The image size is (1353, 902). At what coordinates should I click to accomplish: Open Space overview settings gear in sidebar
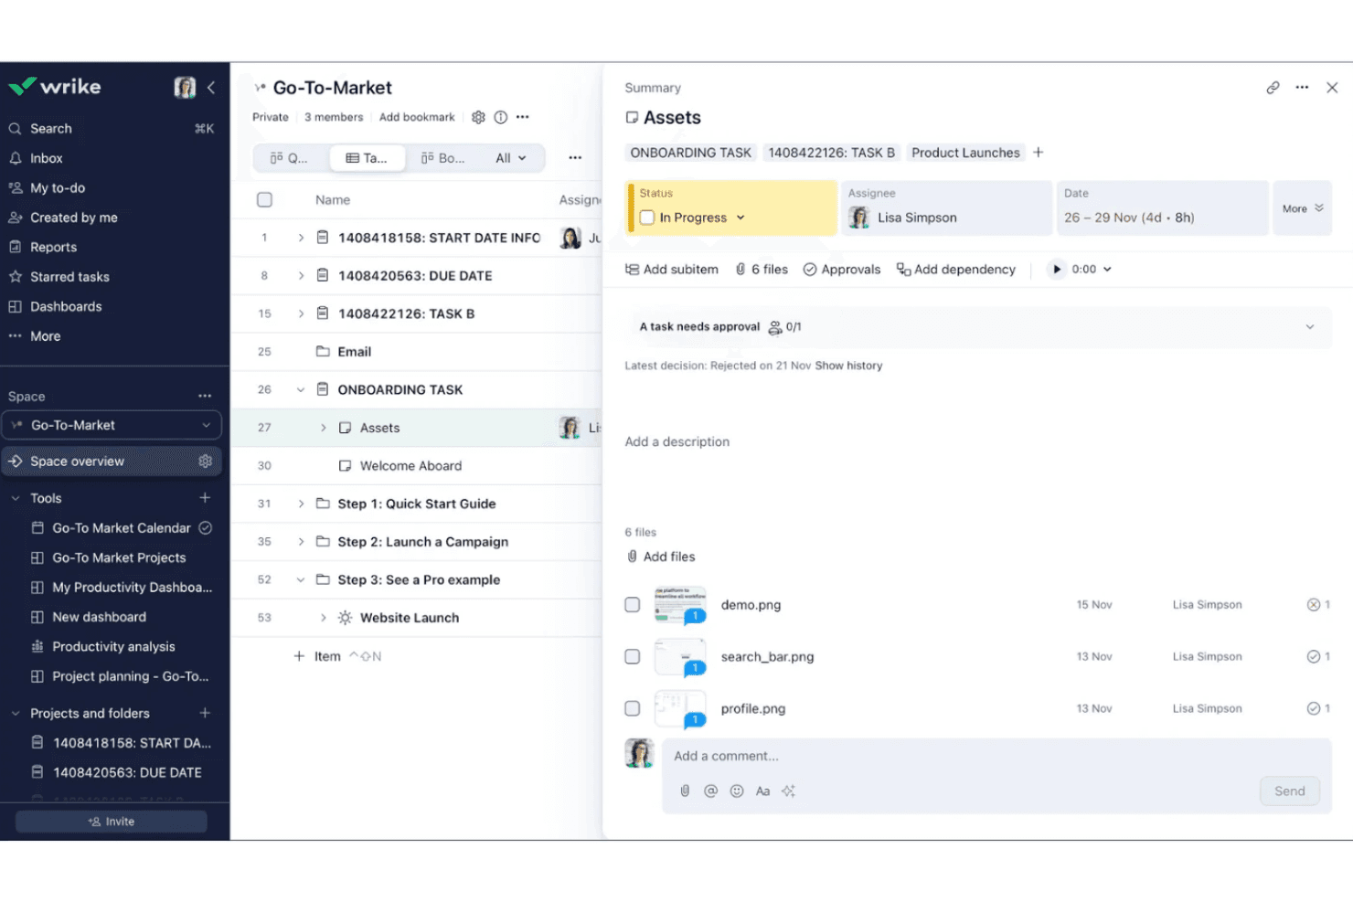point(205,462)
